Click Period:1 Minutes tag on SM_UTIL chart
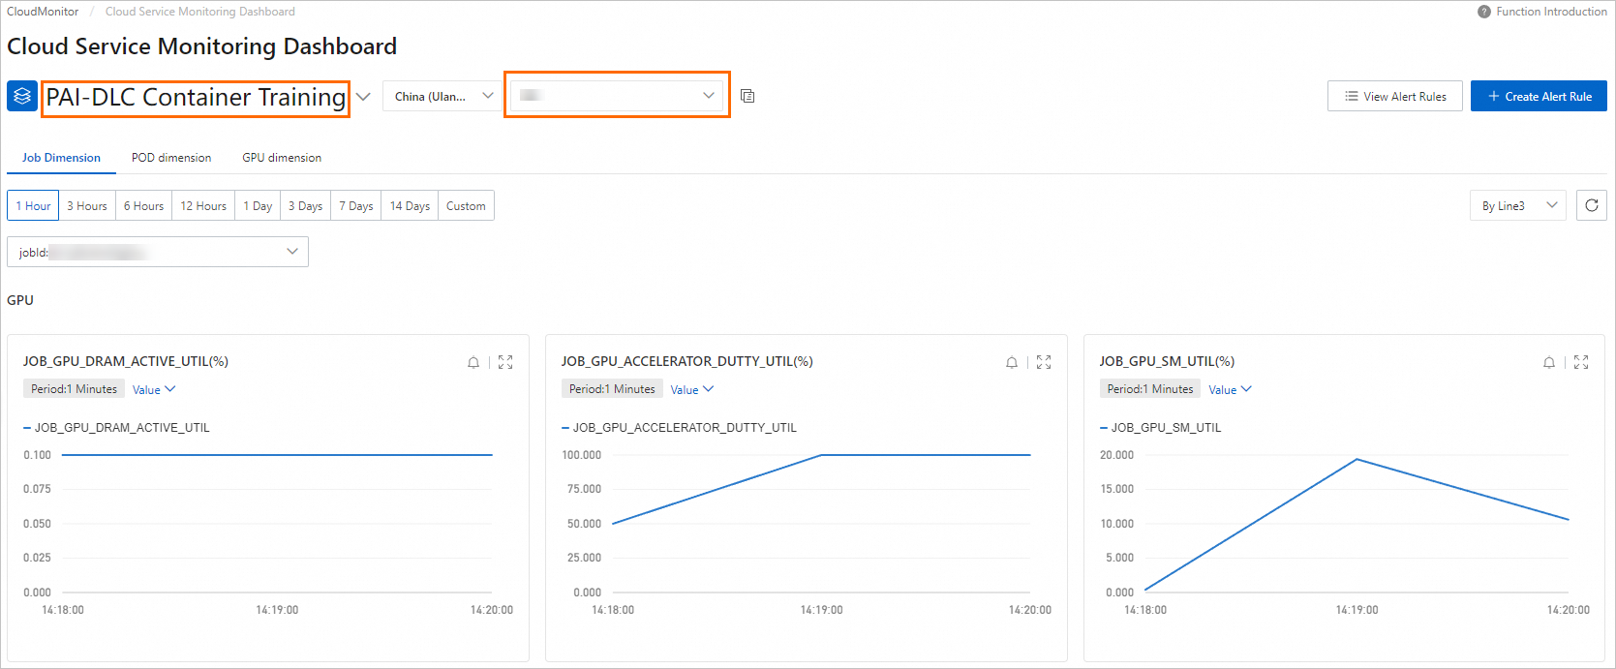 pos(1150,388)
